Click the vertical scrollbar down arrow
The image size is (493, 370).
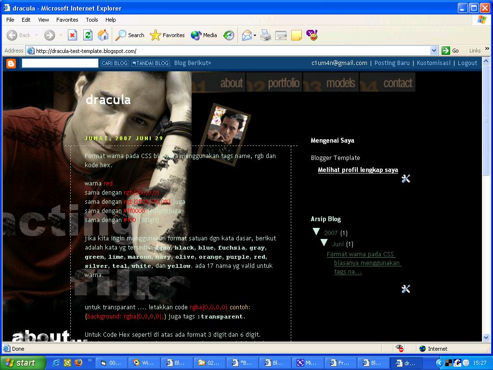pos(486,338)
